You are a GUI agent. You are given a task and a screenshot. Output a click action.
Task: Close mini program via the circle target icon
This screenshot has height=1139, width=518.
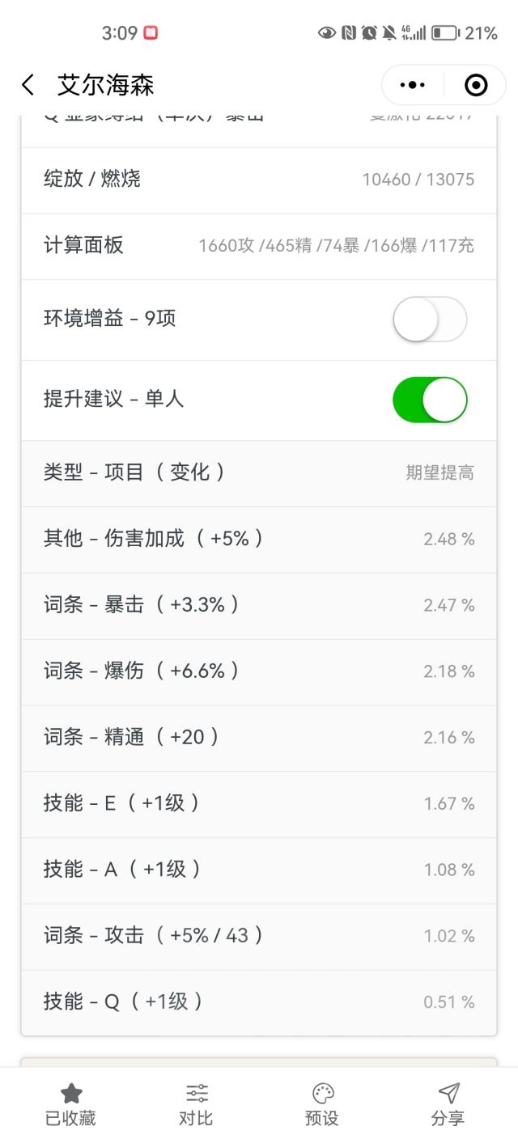tap(476, 85)
